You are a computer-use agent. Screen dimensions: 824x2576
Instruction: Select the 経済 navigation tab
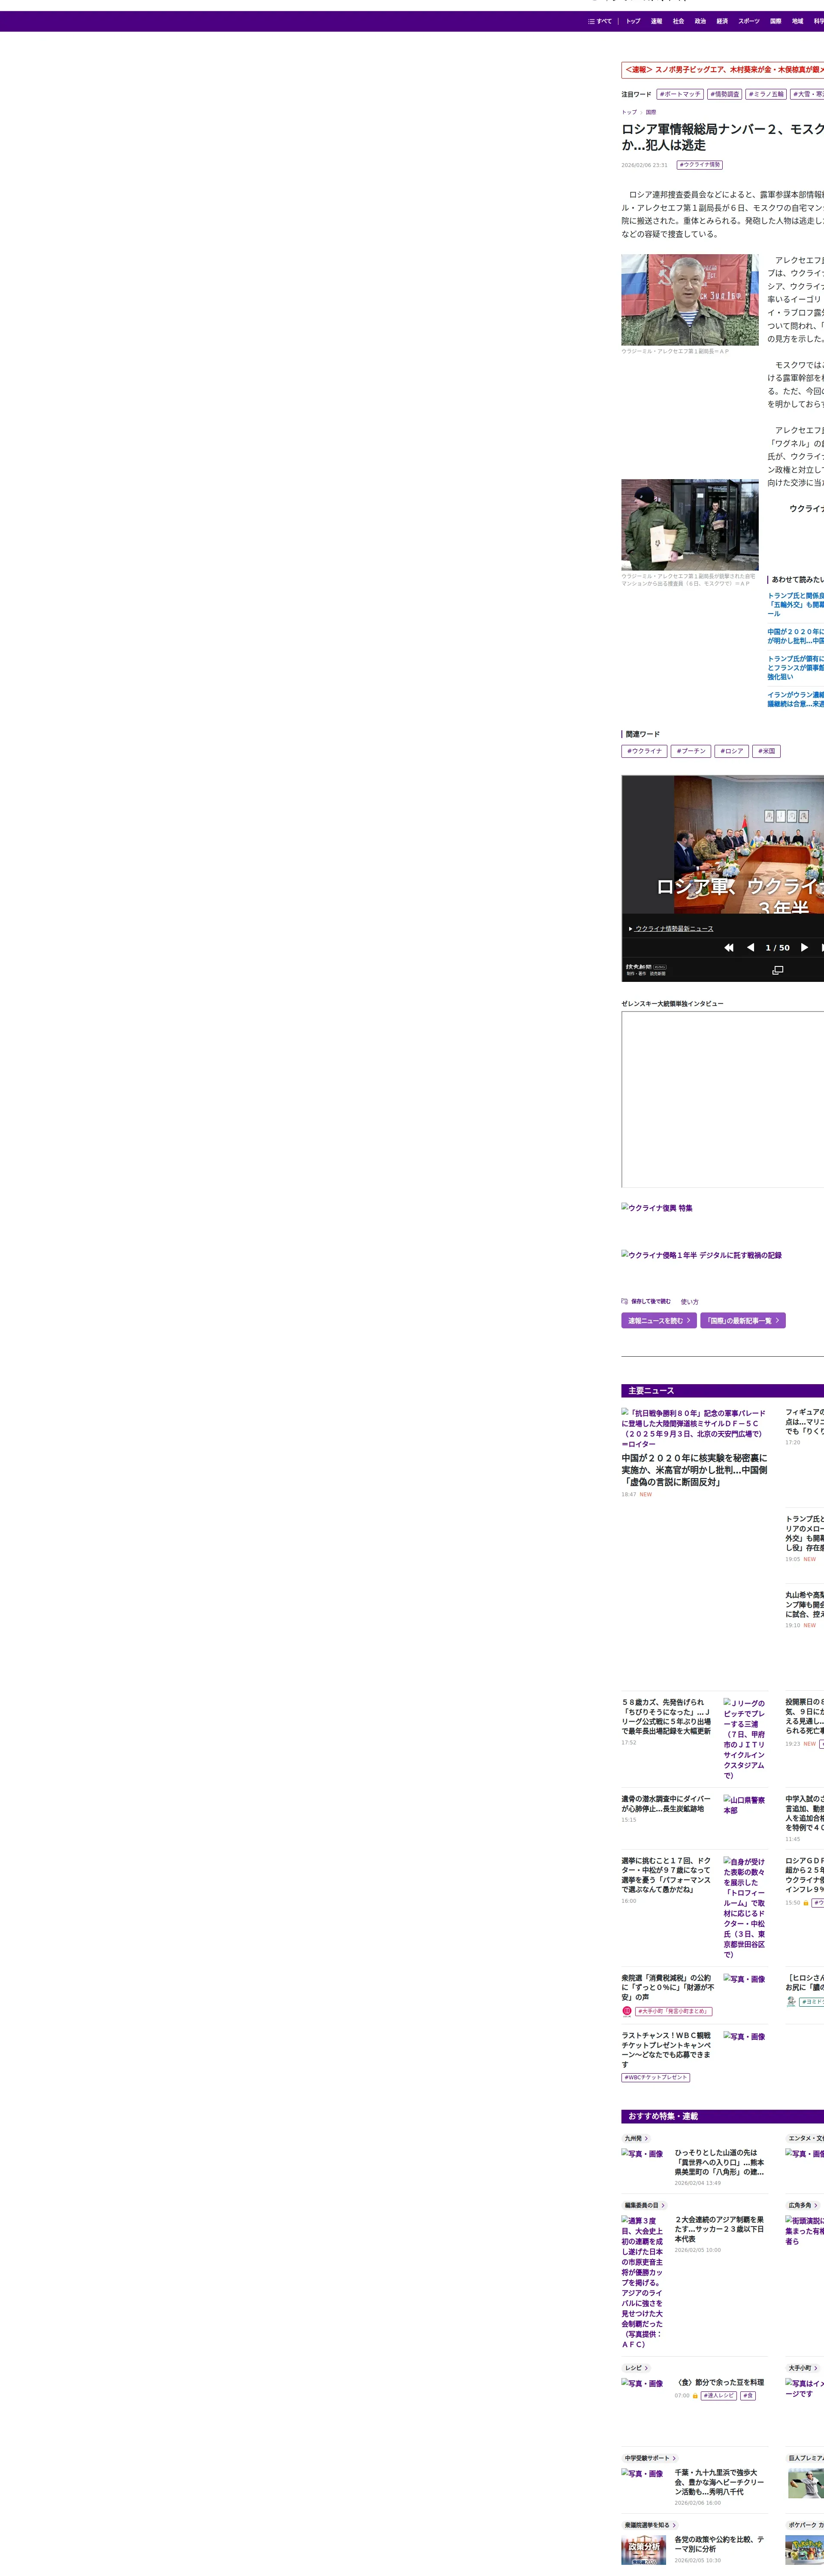pos(722,21)
